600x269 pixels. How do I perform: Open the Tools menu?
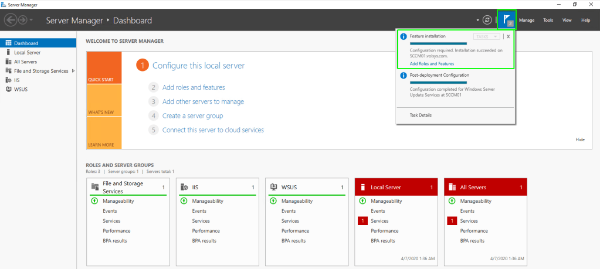[x=548, y=20]
